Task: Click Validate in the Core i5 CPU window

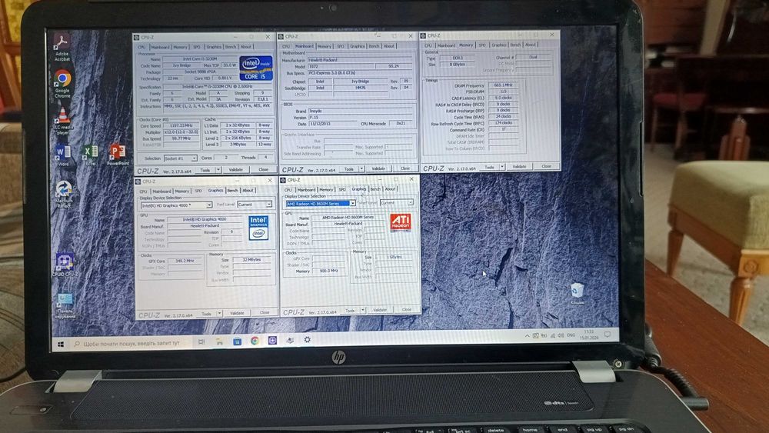Action: pos(236,170)
